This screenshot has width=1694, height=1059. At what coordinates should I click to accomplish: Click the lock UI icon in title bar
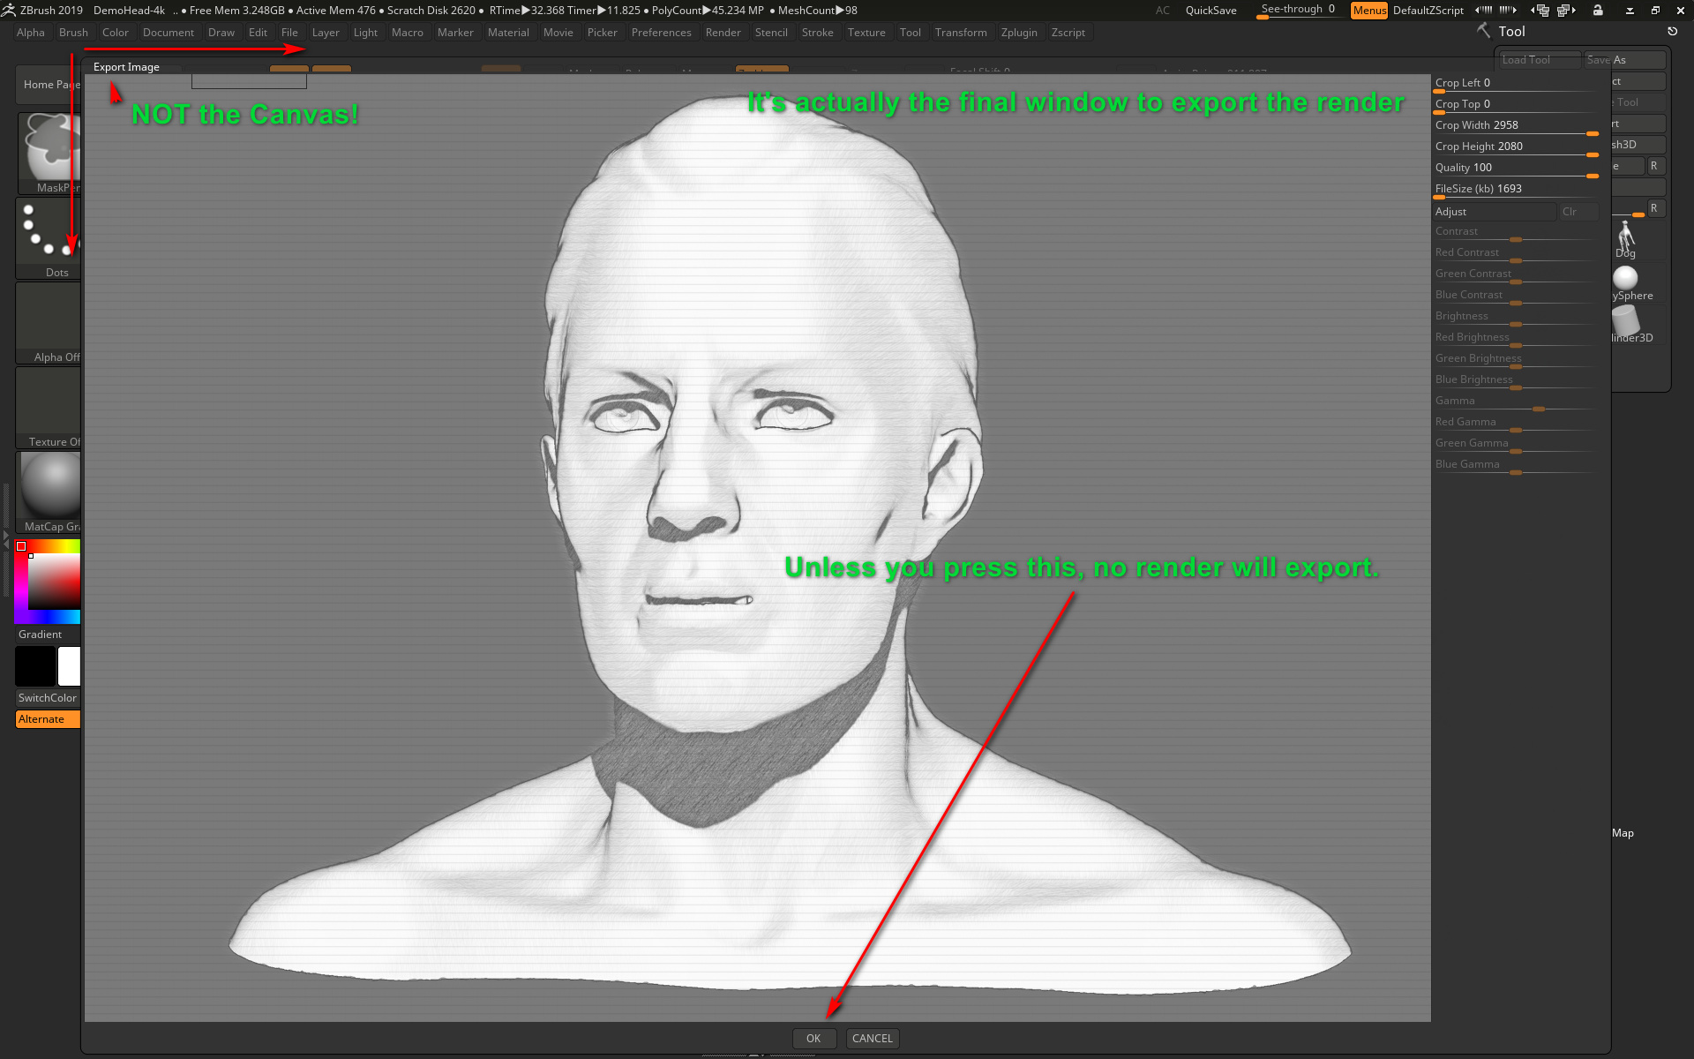[1598, 11]
